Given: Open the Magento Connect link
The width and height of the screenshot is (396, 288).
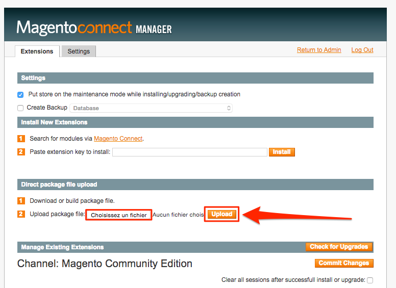Looking at the screenshot, I should [x=118, y=139].
